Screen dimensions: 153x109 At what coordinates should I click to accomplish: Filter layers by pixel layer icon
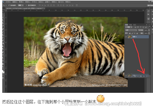click(x=135, y=27)
